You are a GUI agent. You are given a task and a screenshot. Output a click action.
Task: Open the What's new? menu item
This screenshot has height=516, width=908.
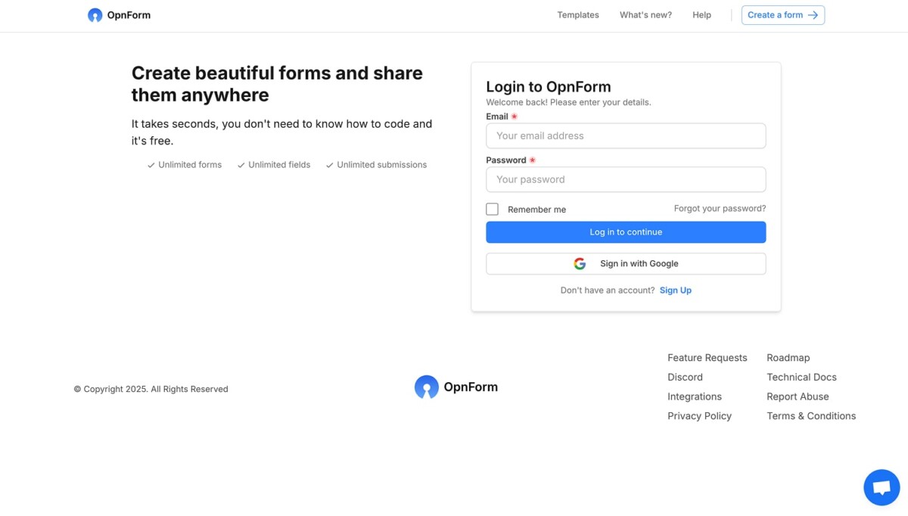[645, 15]
